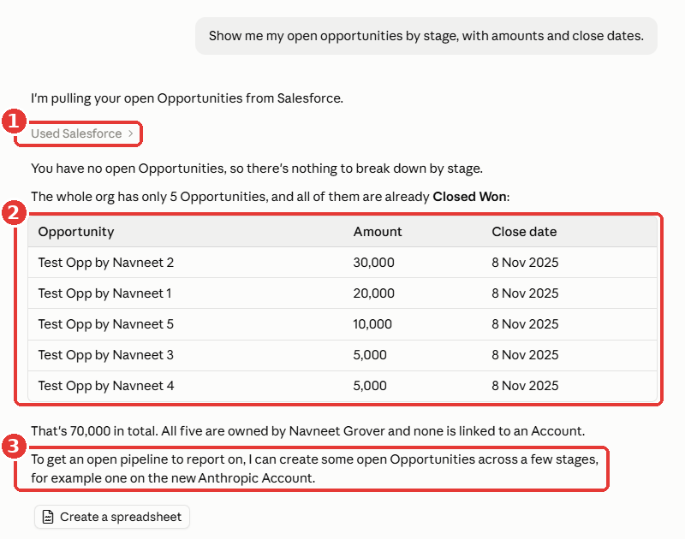Click the bold "Closed Won" text

pyautogui.click(x=469, y=197)
